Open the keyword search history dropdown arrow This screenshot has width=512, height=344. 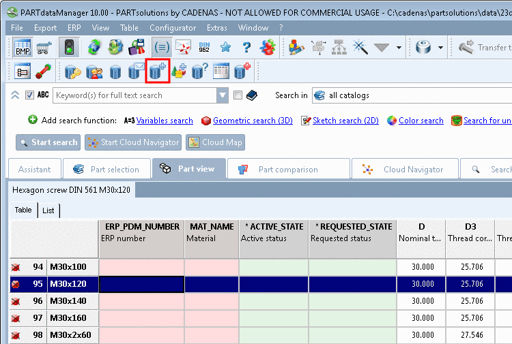pos(223,95)
